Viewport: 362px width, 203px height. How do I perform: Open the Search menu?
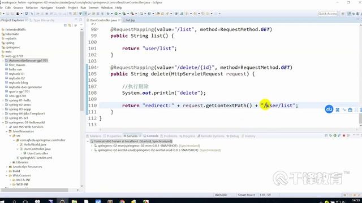point(61,7)
